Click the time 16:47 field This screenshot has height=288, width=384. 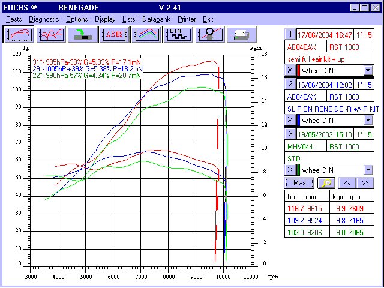point(344,35)
